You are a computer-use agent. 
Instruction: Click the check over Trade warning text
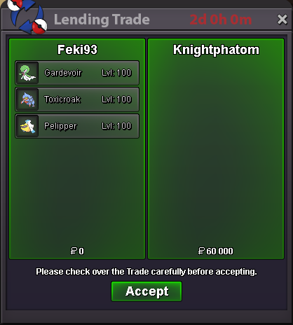tap(146, 272)
